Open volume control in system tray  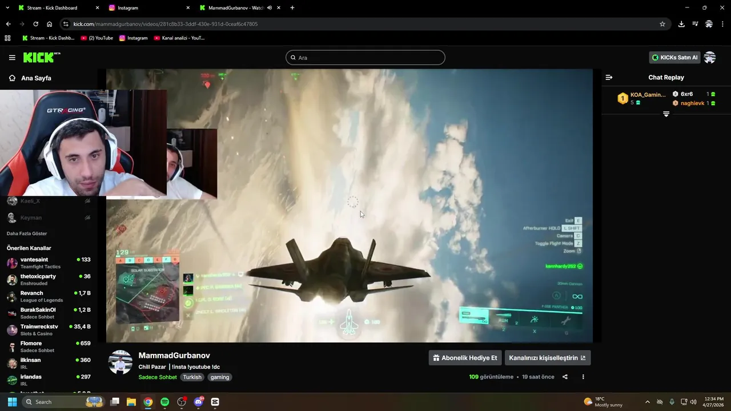(x=693, y=402)
